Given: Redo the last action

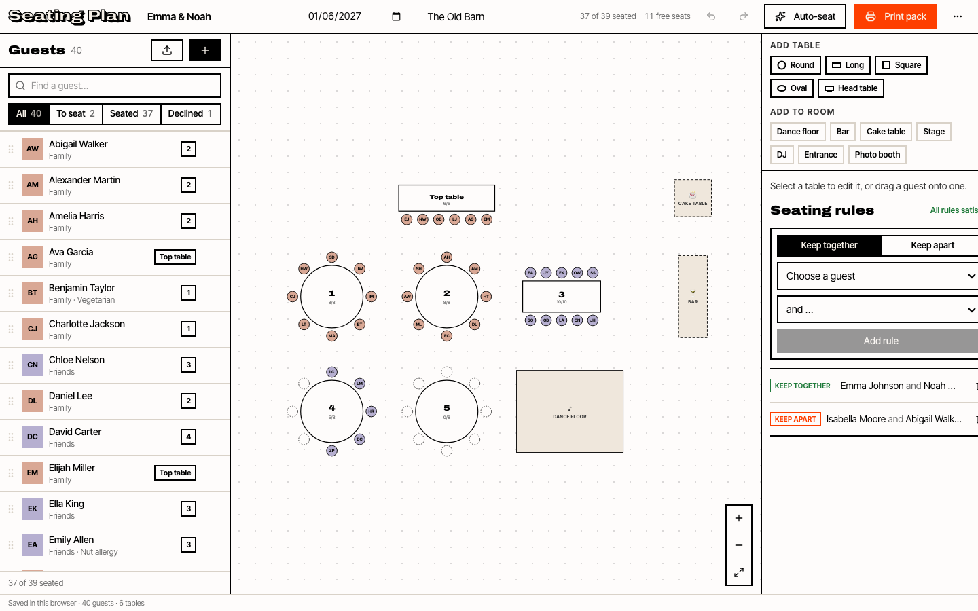Looking at the screenshot, I should tap(744, 16).
